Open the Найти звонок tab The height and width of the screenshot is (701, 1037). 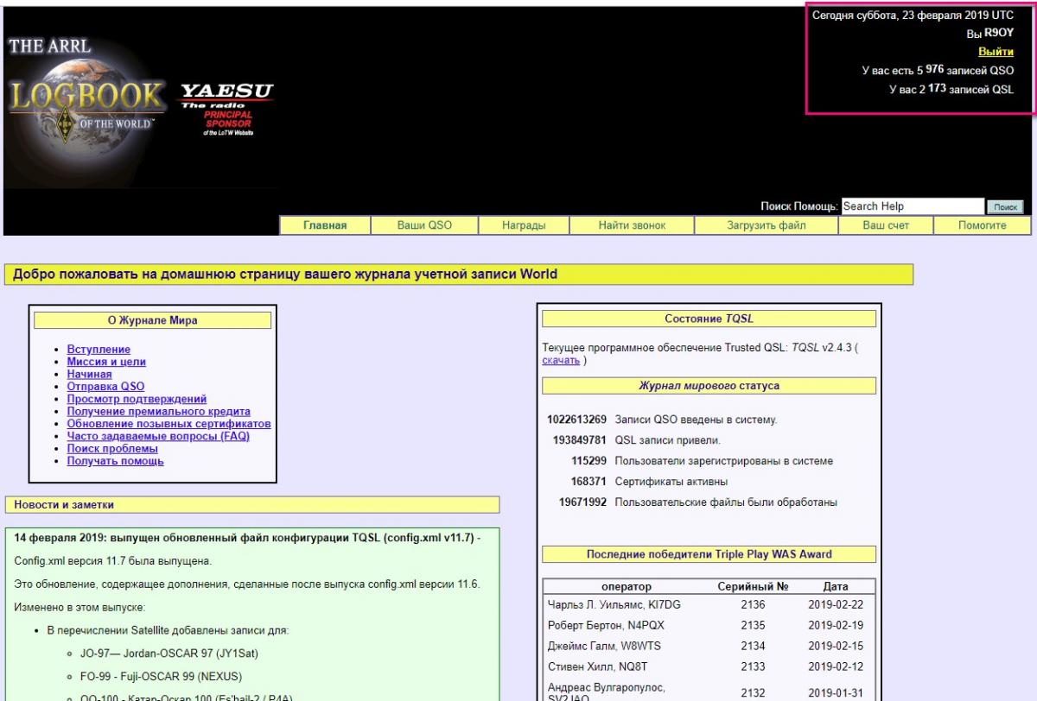pos(631,225)
